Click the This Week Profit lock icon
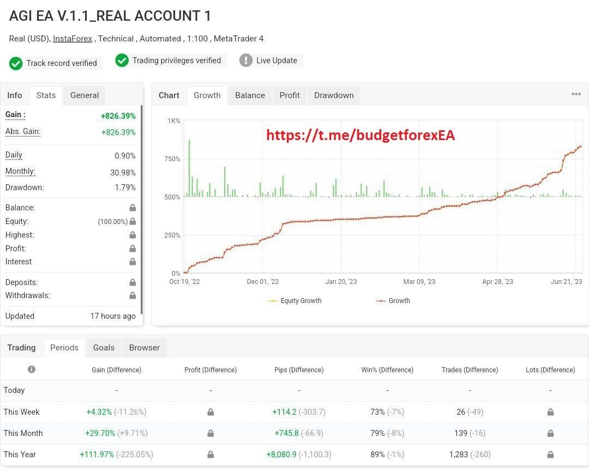The height and width of the screenshot is (472, 589). [x=211, y=412]
